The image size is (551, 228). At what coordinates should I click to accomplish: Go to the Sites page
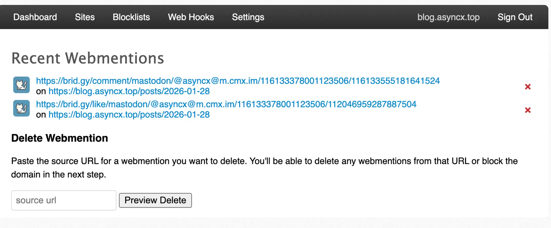pos(85,17)
